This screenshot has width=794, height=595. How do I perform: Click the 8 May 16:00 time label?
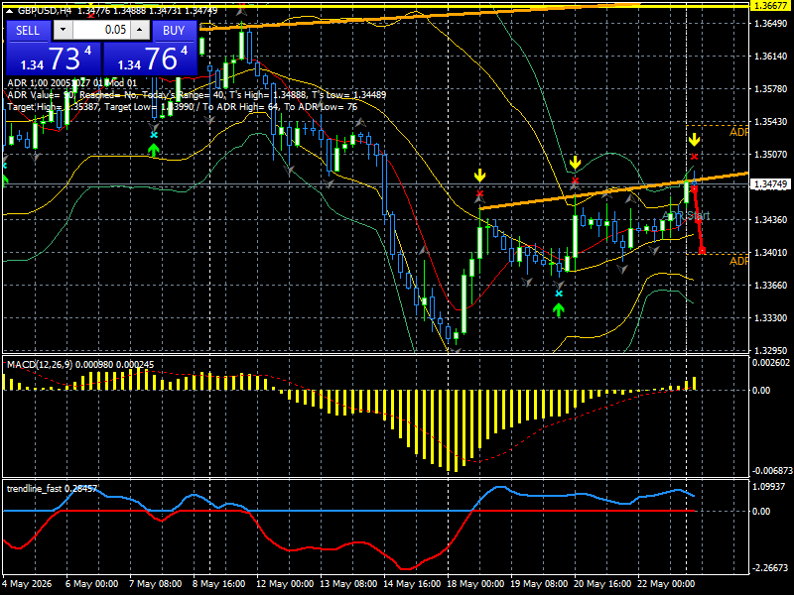[218, 583]
